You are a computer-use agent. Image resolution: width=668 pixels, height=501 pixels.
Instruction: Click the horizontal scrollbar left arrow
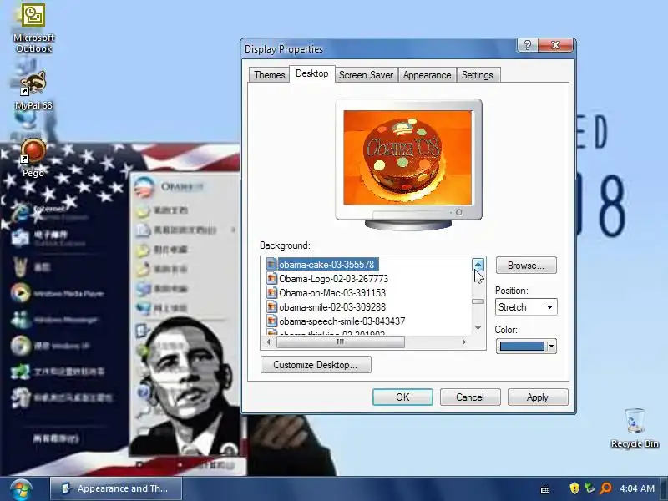268,342
